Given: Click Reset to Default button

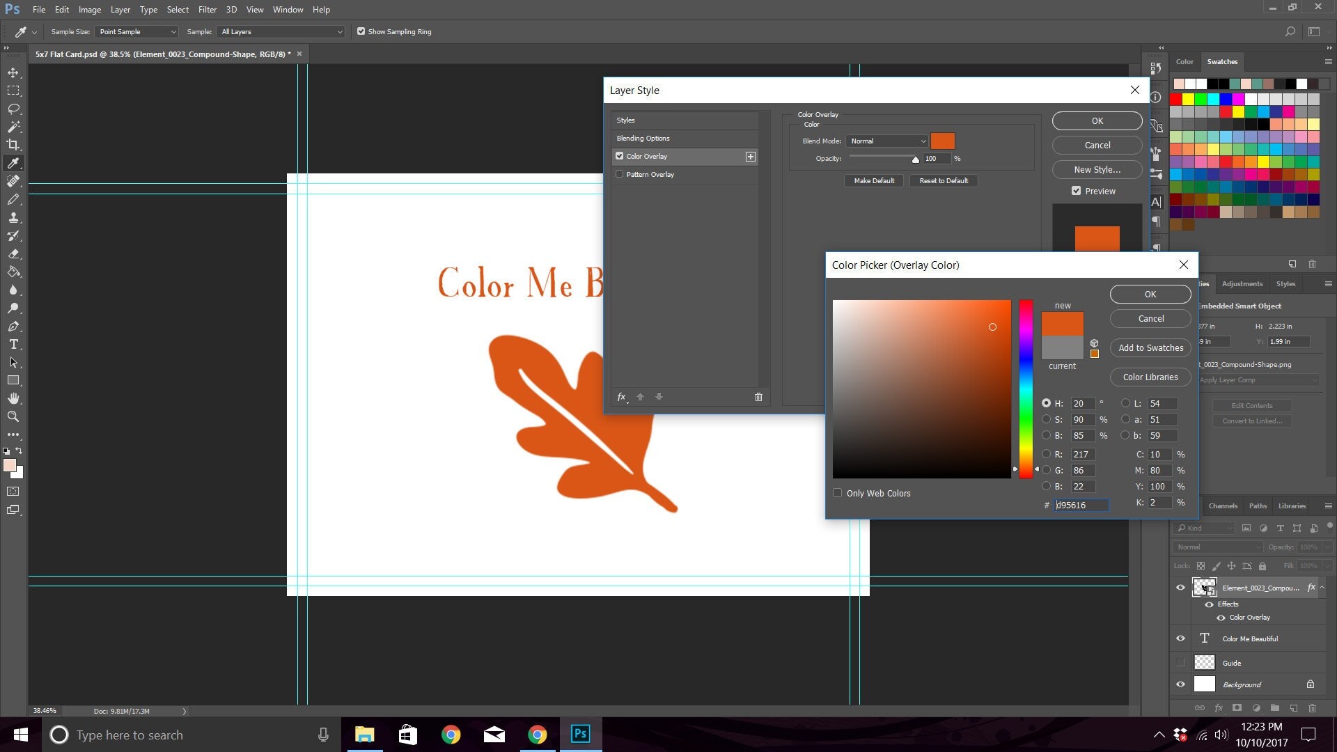Looking at the screenshot, I should 944,181.
